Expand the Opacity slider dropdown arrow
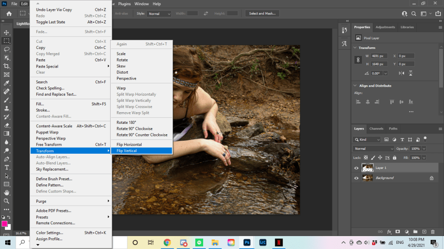Viewport: 444px width, 249px height. [424, 149]
